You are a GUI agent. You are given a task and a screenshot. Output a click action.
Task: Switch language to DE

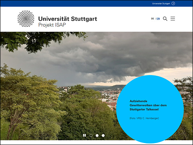coord(153,18)
